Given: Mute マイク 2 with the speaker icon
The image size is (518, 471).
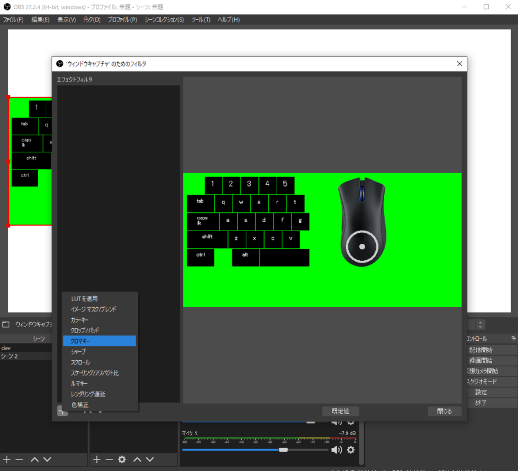Looking at the screenshot, I should click(x=336, y=449).
